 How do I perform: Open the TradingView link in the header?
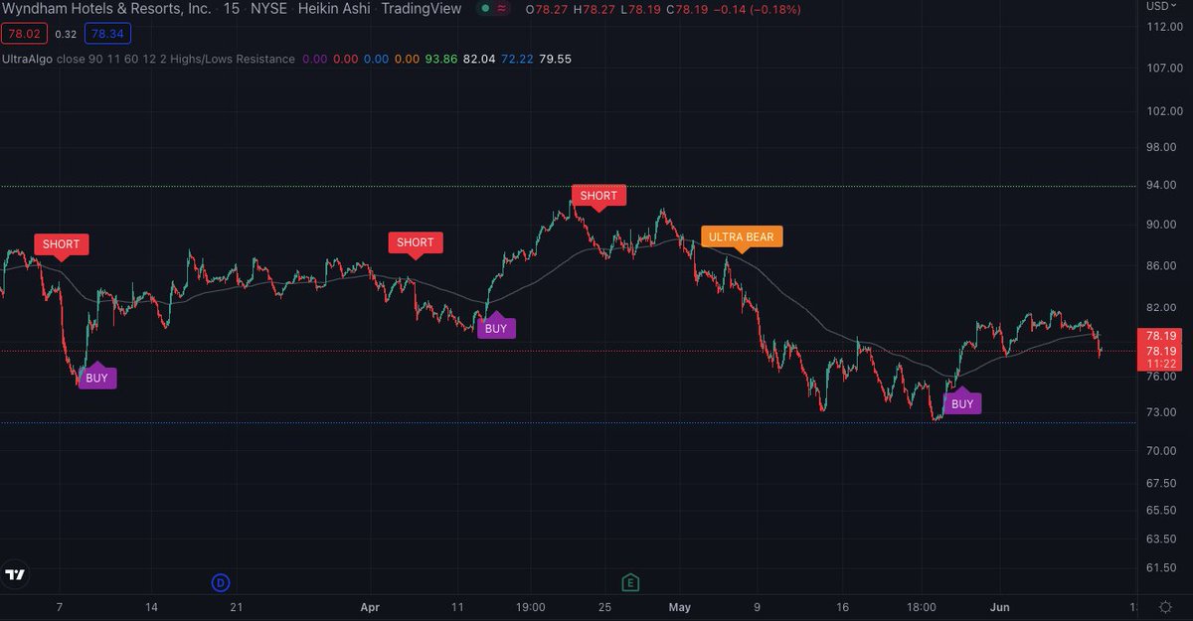[422, 9]
